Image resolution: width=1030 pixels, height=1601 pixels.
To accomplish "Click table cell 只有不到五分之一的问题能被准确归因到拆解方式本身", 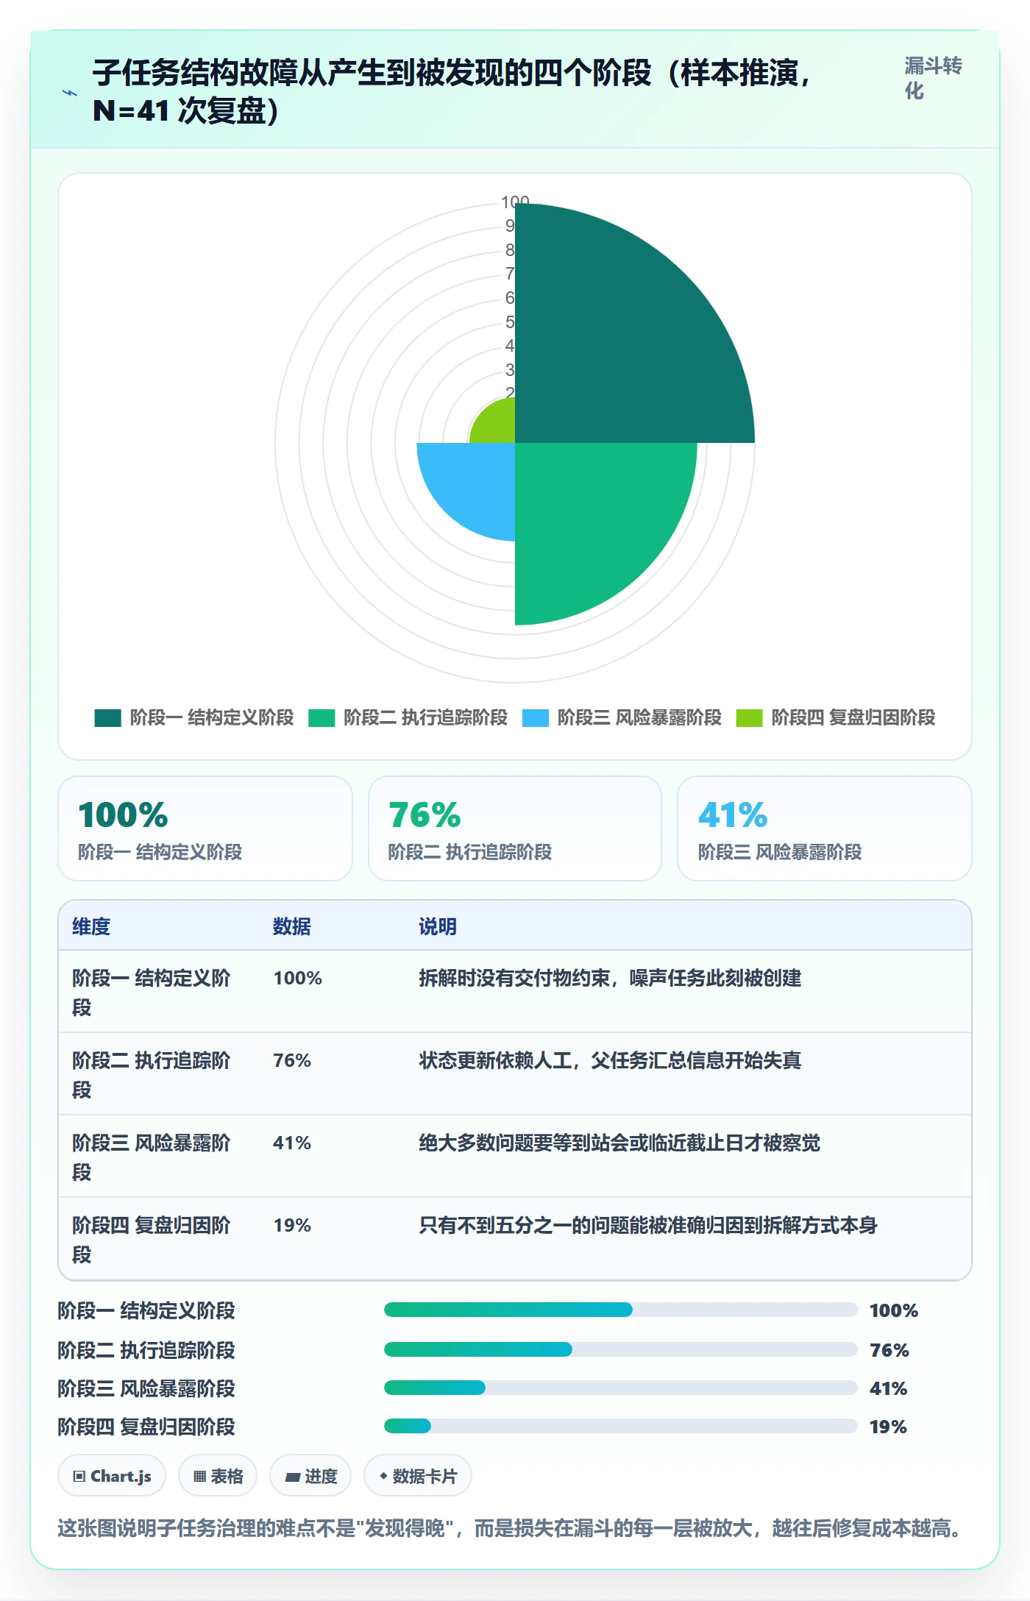I will pos(648,1225).
